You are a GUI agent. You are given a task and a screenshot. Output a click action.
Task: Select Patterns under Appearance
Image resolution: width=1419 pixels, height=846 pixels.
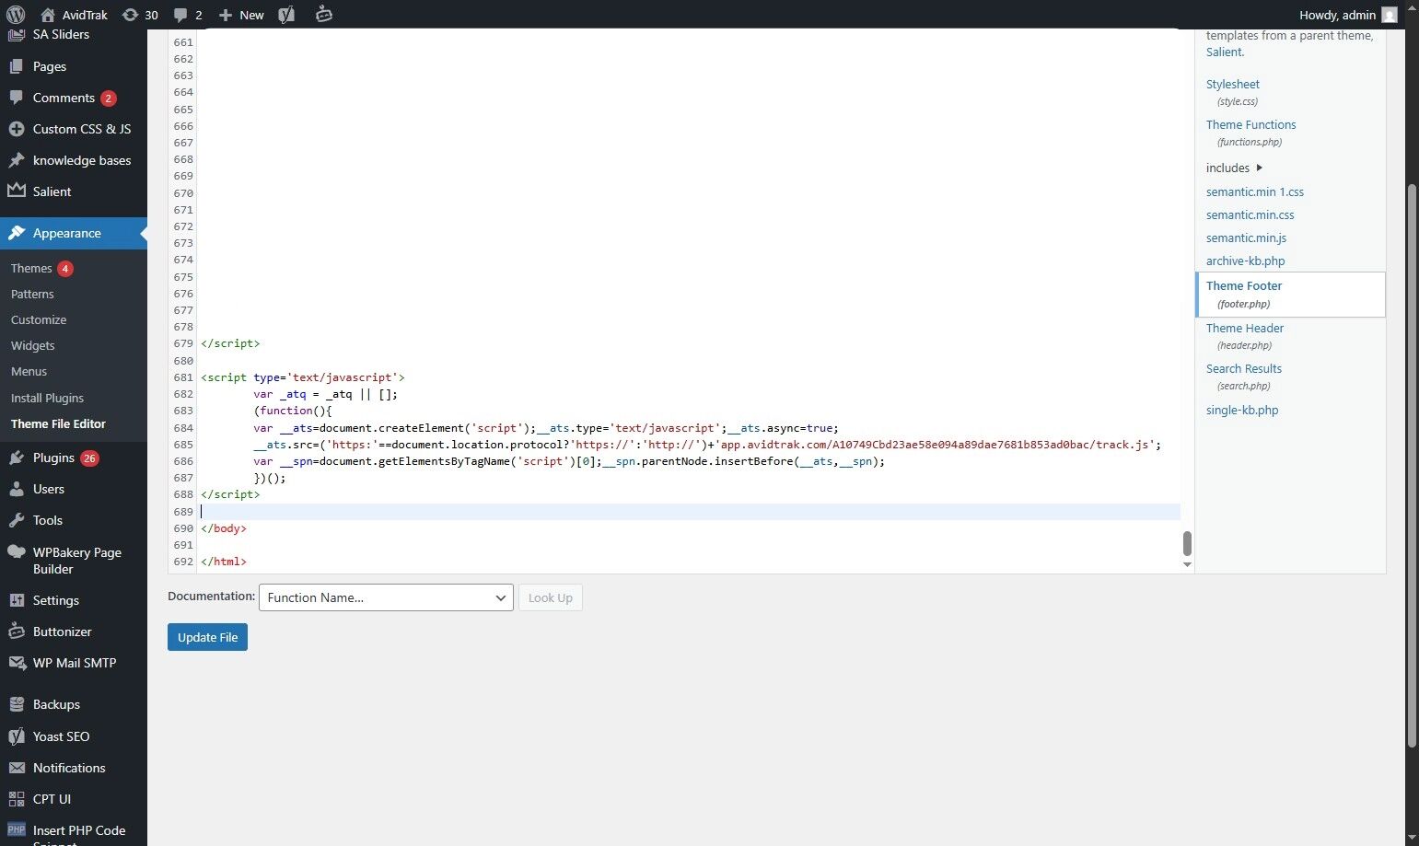[32, 294]
